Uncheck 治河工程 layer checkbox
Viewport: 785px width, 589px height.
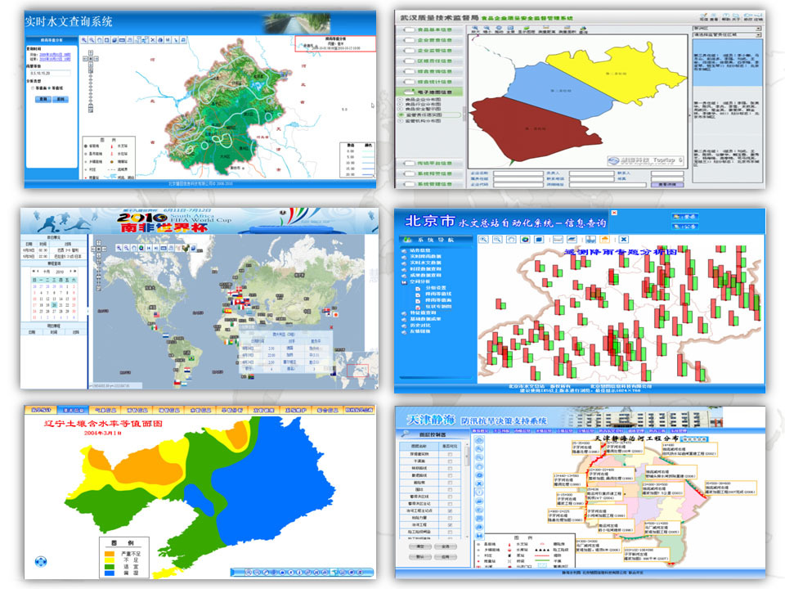(x=450, y=525)
